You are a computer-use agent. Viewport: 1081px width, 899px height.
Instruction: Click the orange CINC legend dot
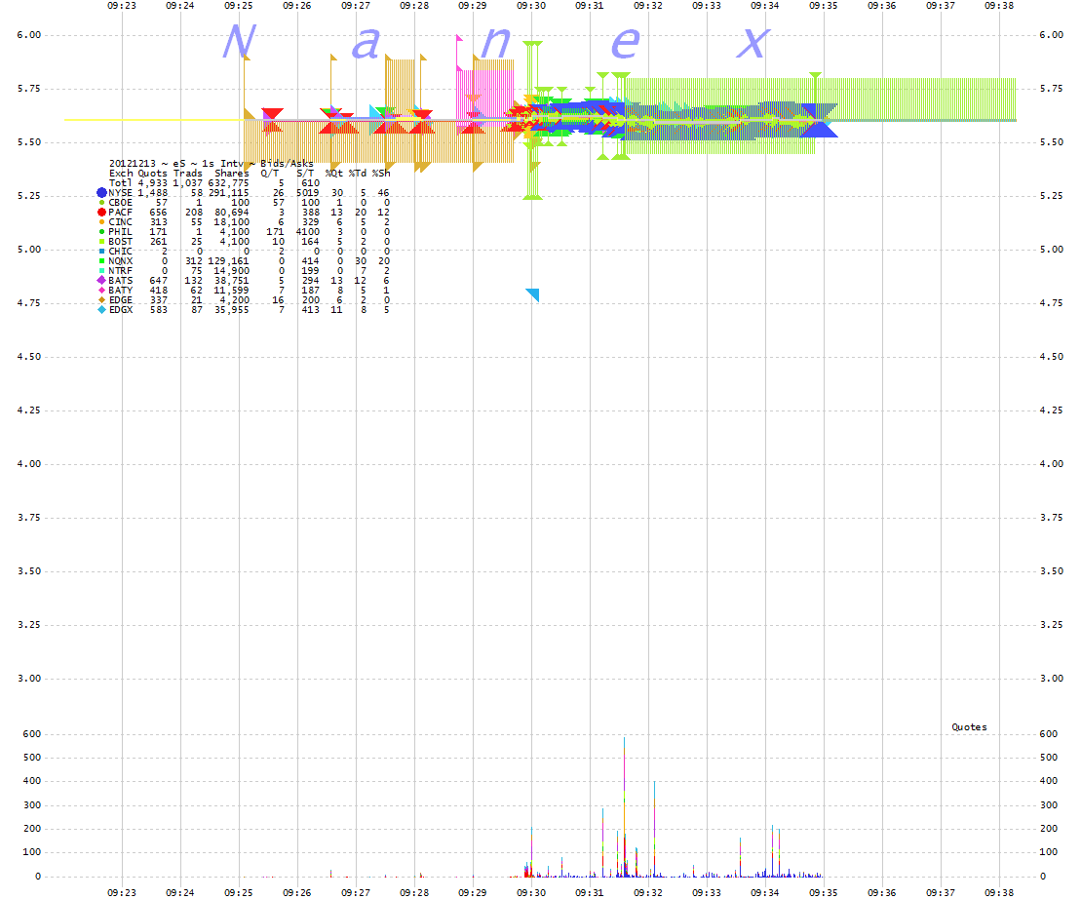coord(102,222)
